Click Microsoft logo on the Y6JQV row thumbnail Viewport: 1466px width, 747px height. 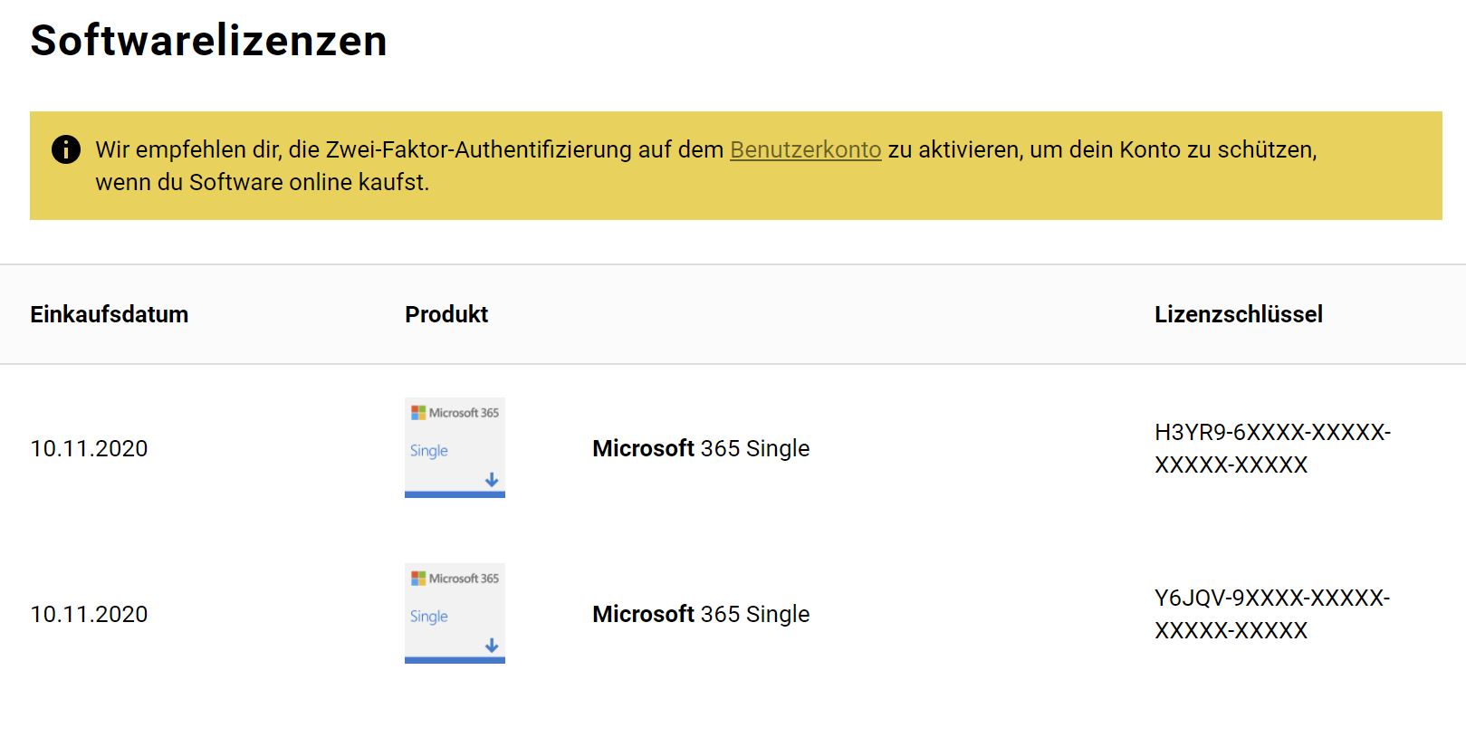click(418, 579)
